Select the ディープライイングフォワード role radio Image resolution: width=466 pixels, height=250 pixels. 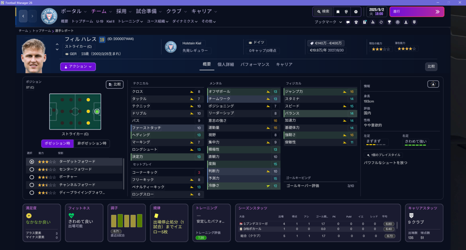pyautogui.click(x=32, y=193)
